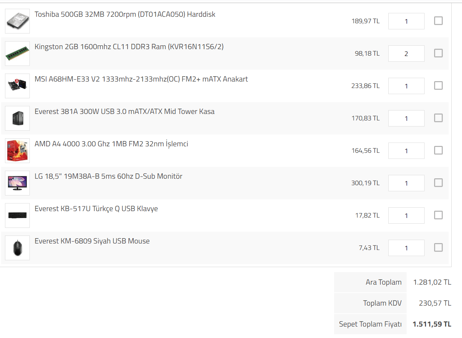Click the Kingston RAM product image
Screen dimensions: 462x338
(18, 54)
